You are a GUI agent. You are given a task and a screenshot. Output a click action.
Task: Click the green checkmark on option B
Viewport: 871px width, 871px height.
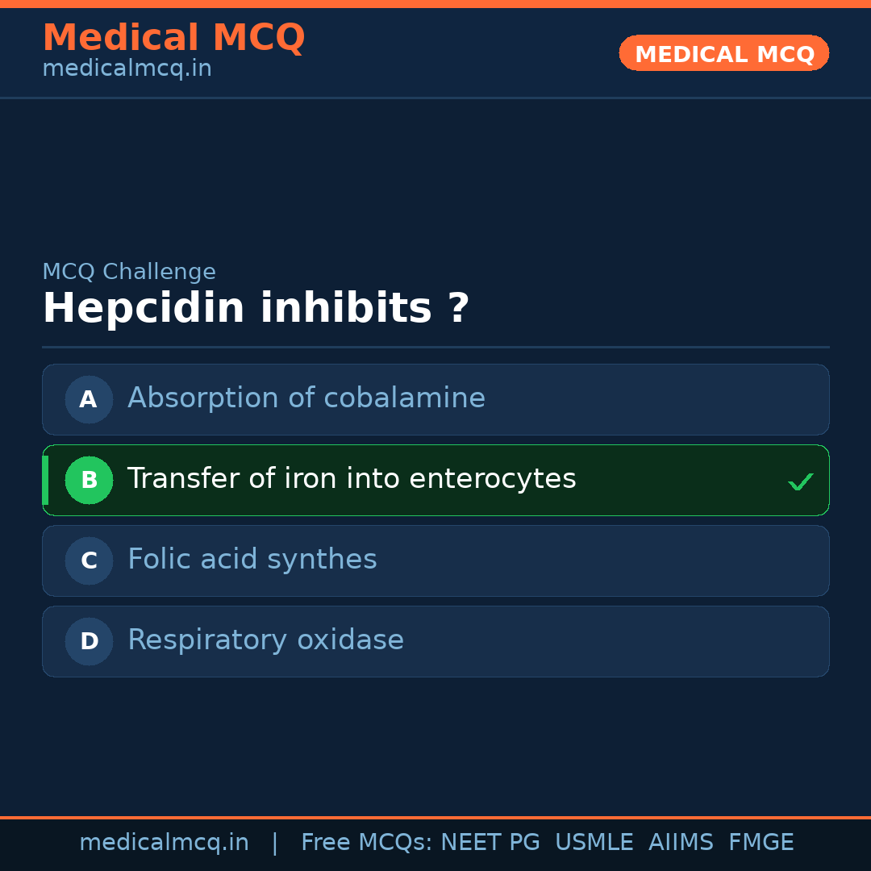(800, 481)
